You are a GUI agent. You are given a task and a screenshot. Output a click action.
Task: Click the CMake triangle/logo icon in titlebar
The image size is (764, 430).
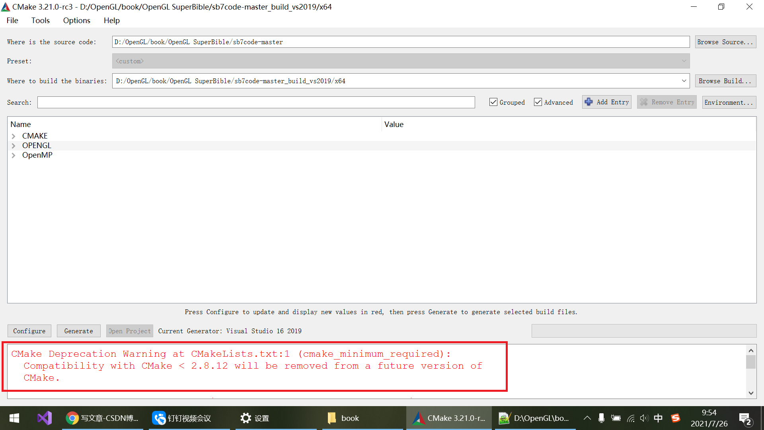tap(7, 7)
